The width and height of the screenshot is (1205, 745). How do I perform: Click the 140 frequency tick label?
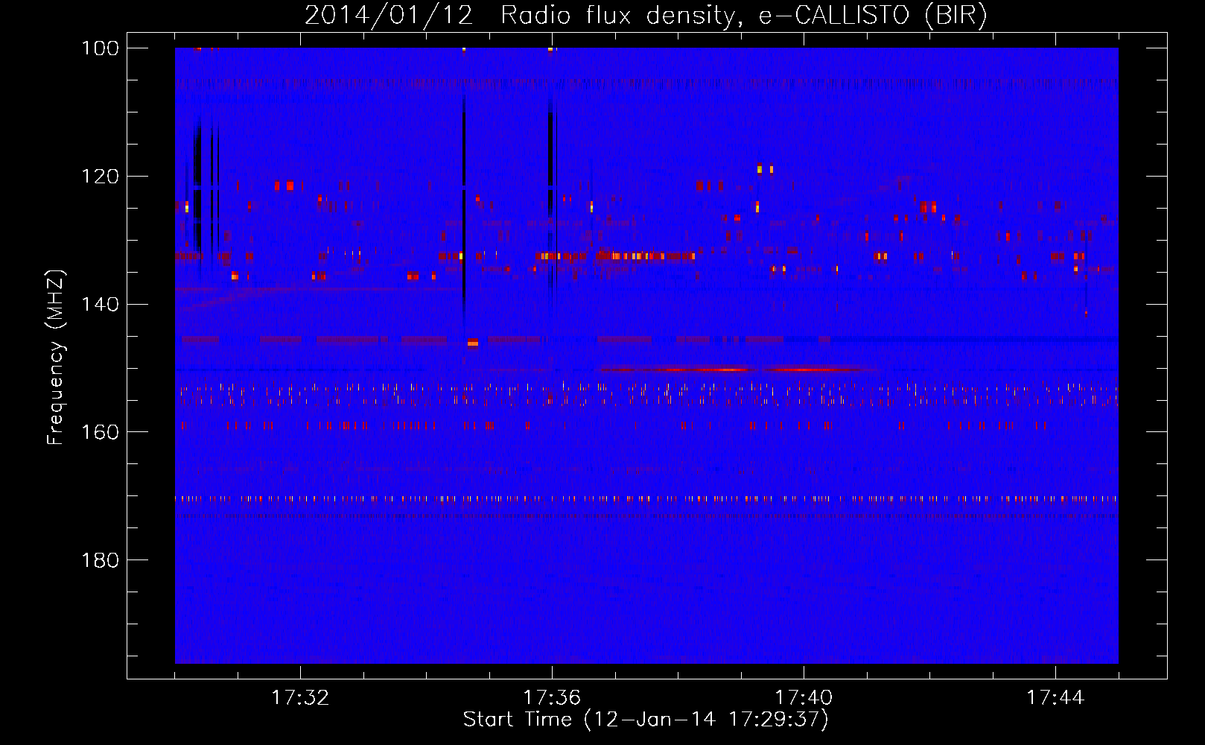(100, 304)
